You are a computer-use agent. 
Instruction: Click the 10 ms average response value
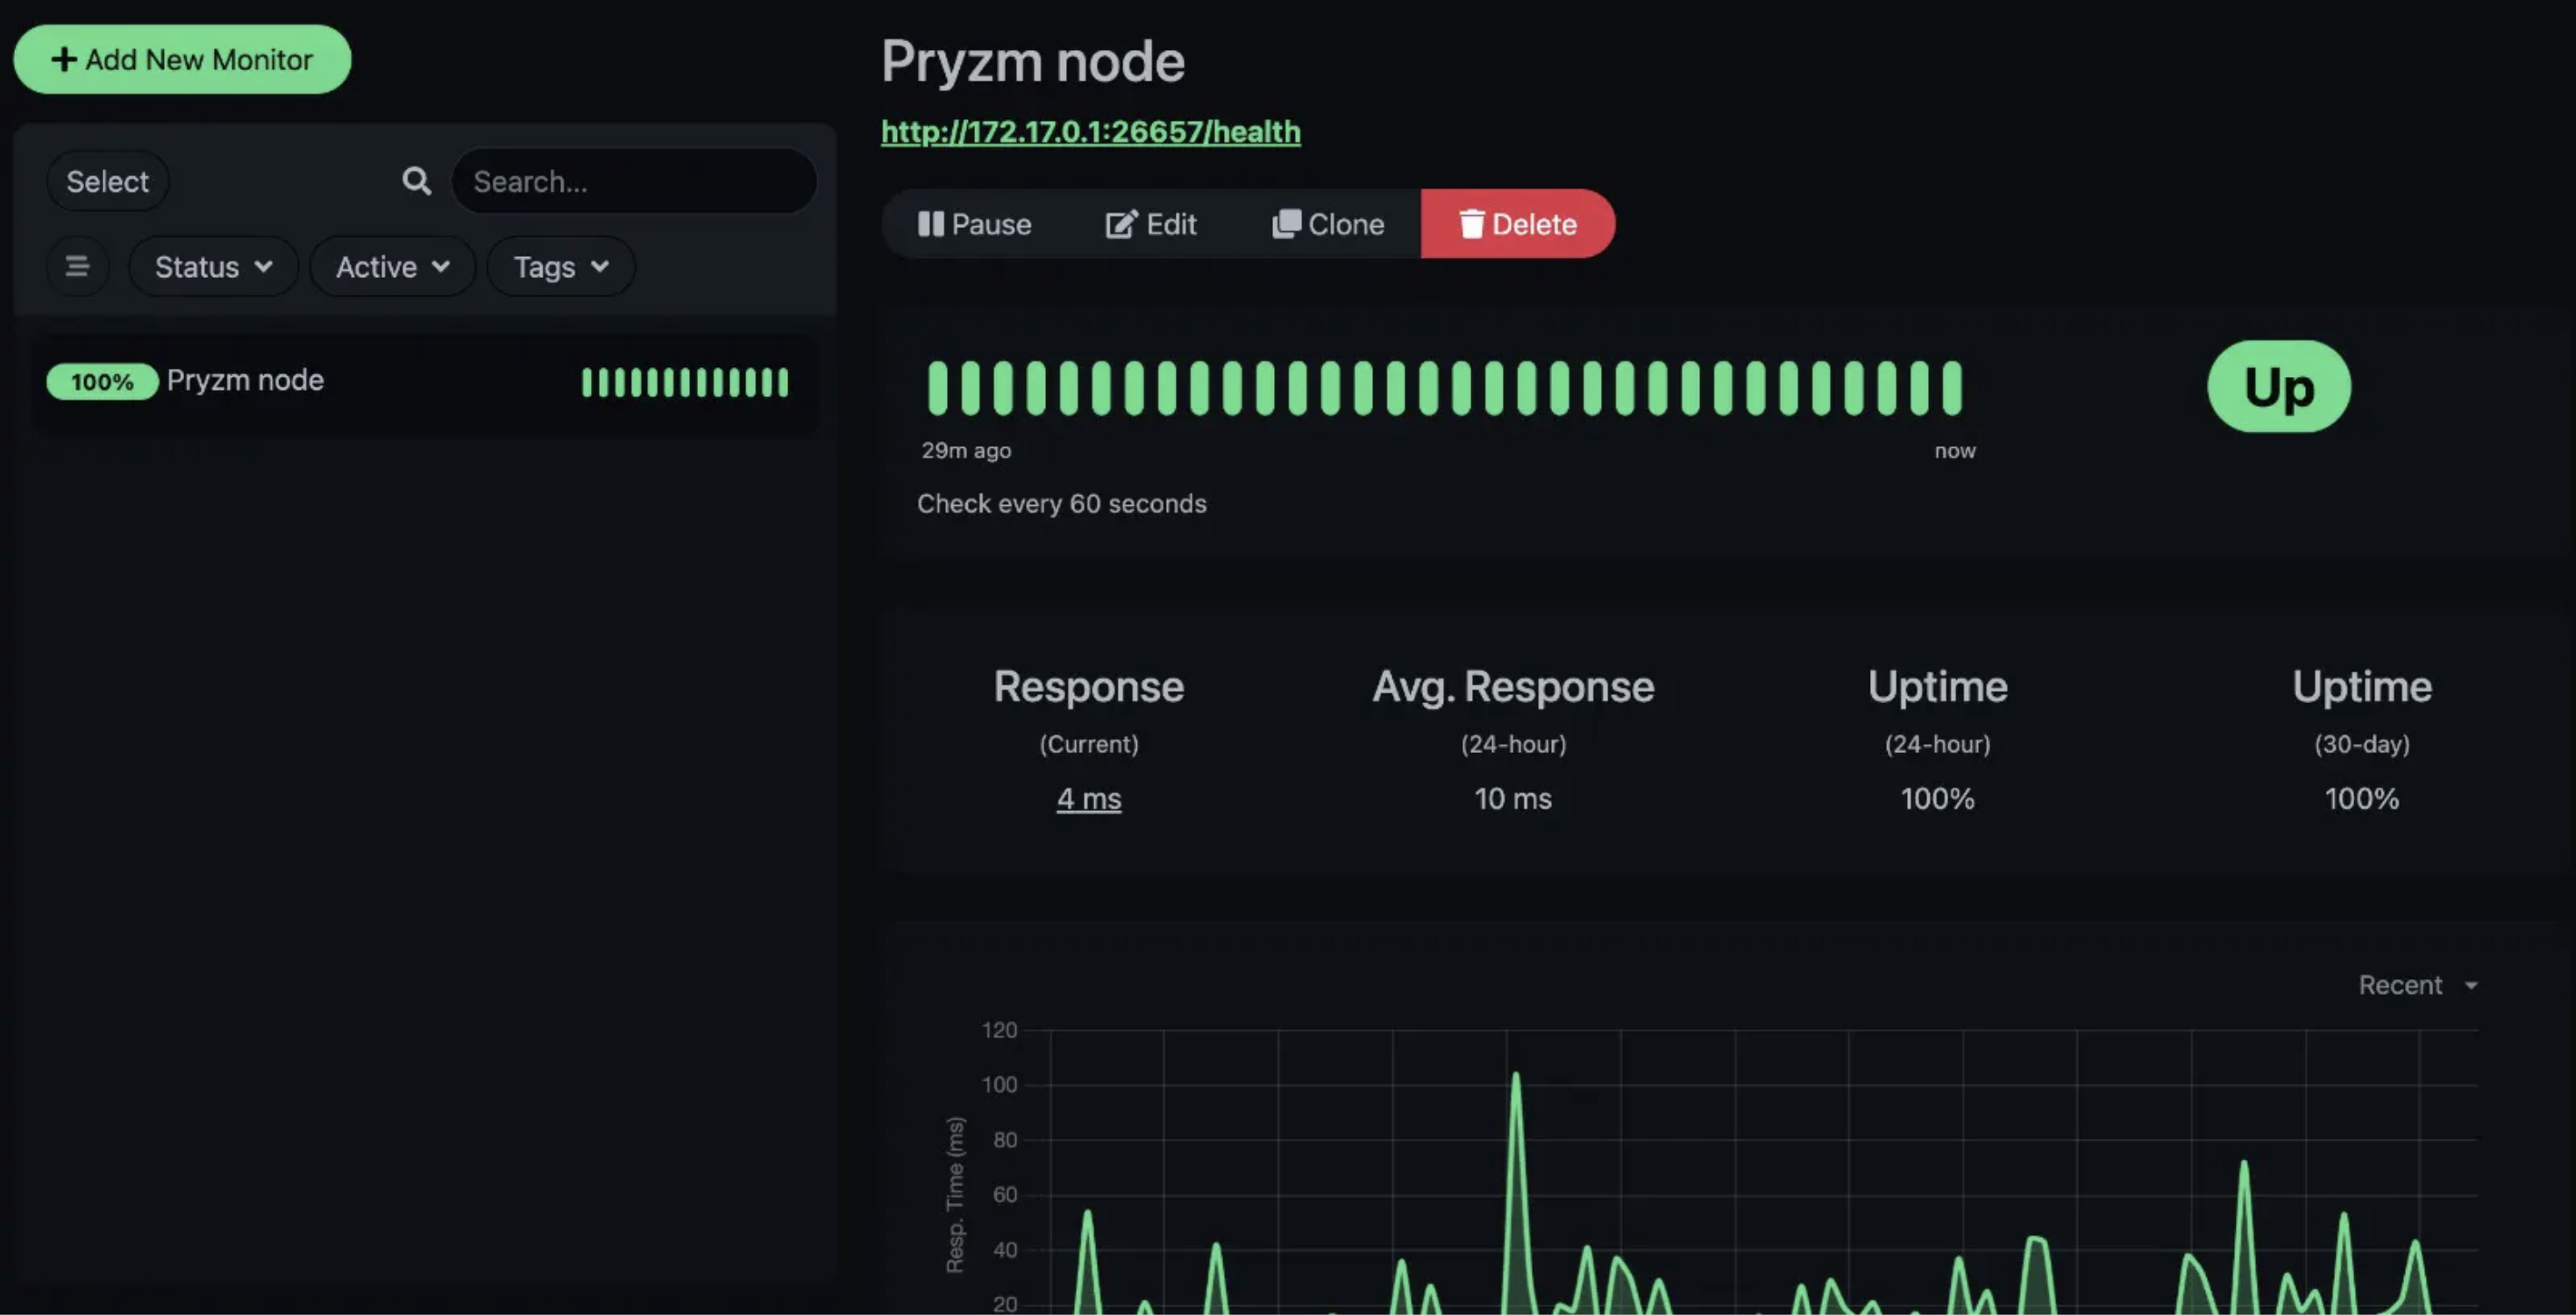tap(1513, 799)
